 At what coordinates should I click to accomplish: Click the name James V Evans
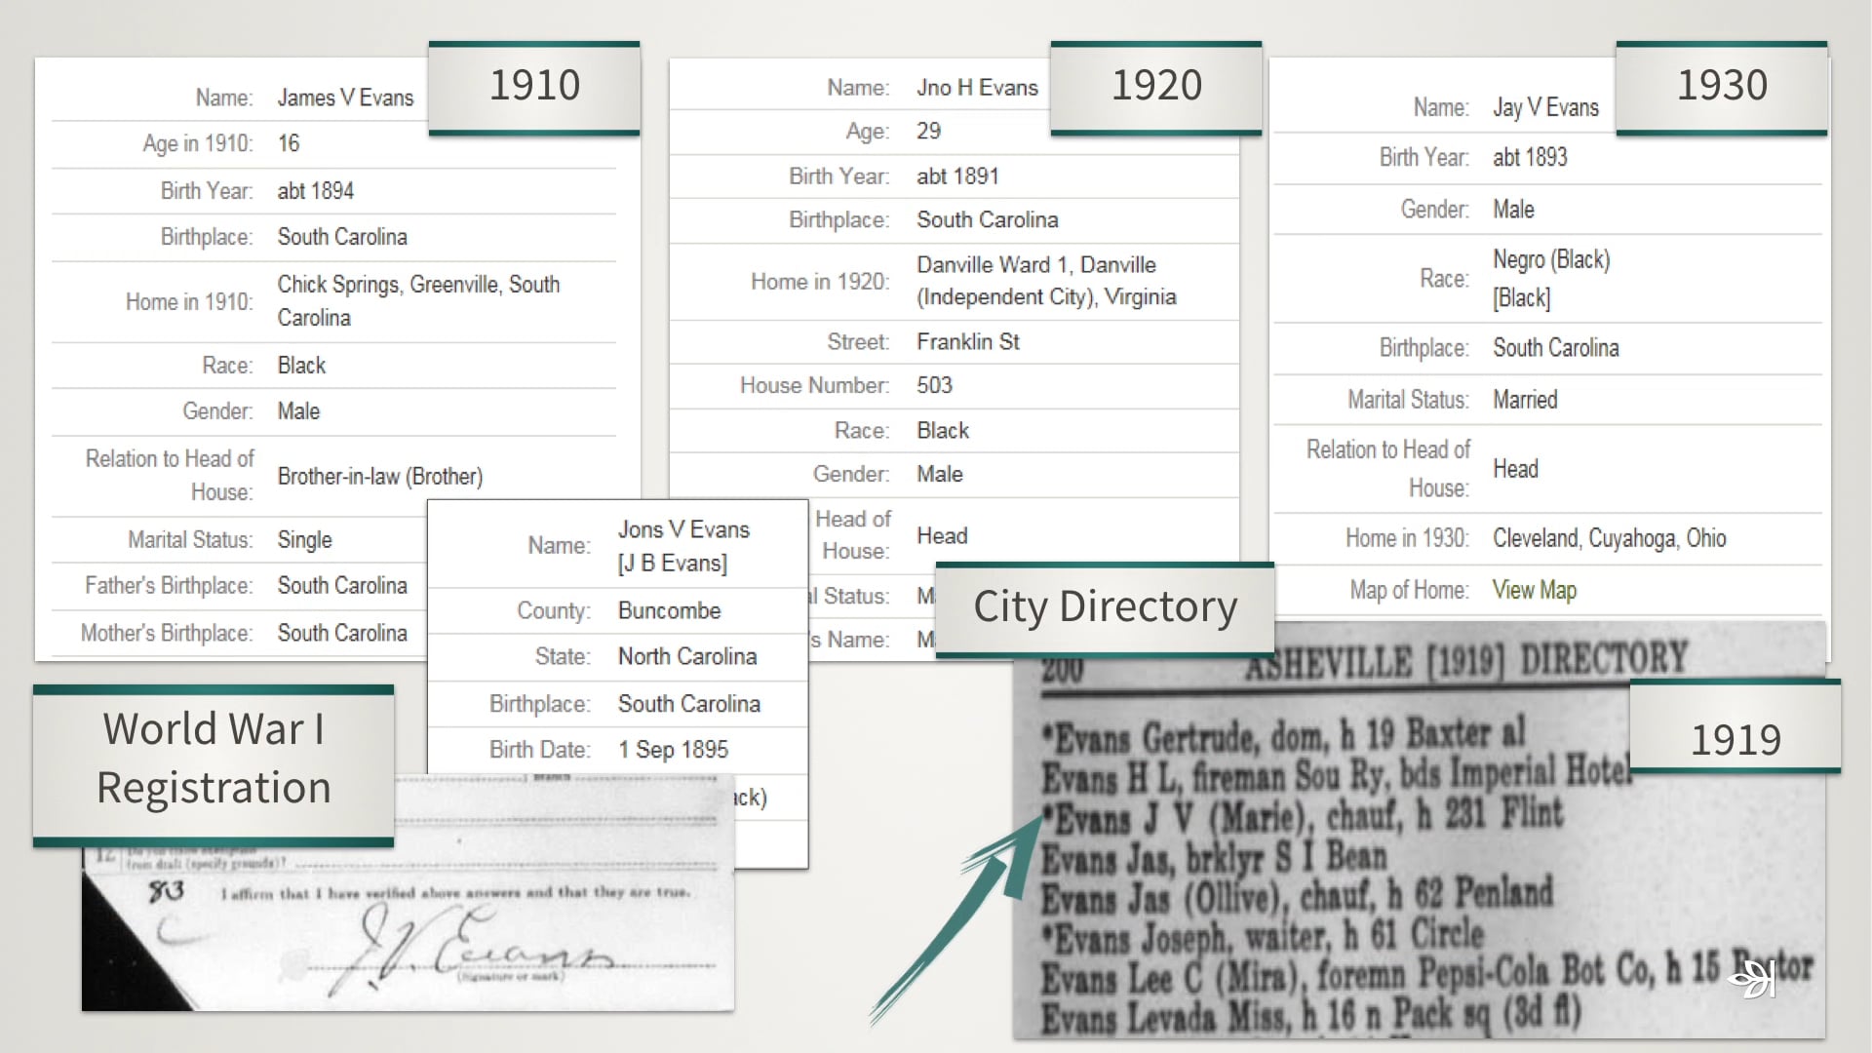click(345, 97)
